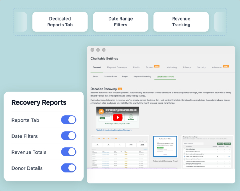
Task: Check Emergency Pet Surgery Fund checkbox
Action: (185, 164)
